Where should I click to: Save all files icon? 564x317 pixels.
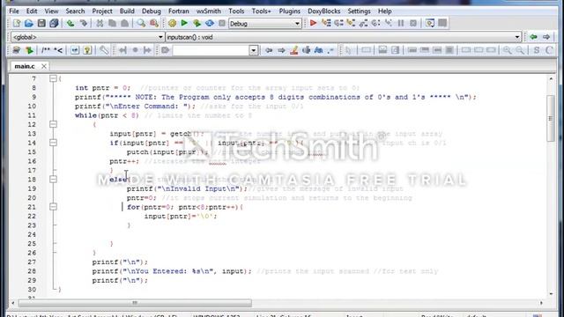(54, 24)
